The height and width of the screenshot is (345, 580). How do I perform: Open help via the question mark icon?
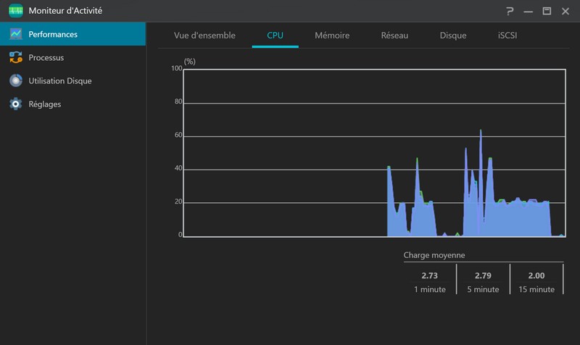pyautogui.click(x=510, y=12)
